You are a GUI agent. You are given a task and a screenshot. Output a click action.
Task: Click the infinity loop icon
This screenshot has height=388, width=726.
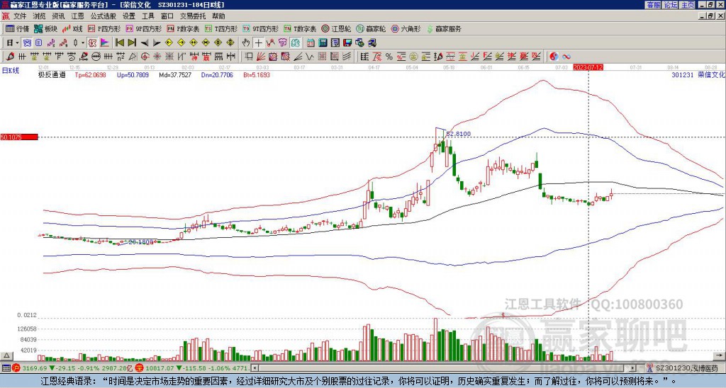(566, 57)
